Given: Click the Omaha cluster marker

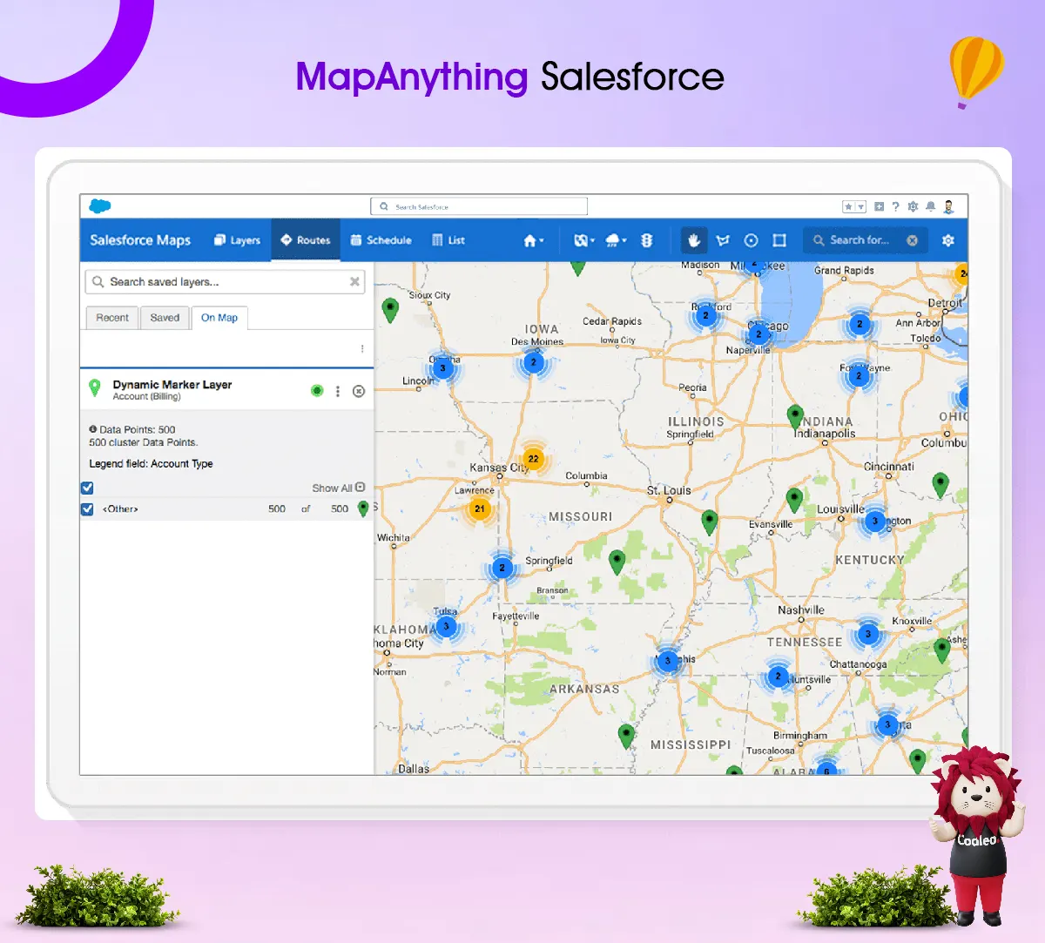Looking at the screenshot, I should click(442, 367).
